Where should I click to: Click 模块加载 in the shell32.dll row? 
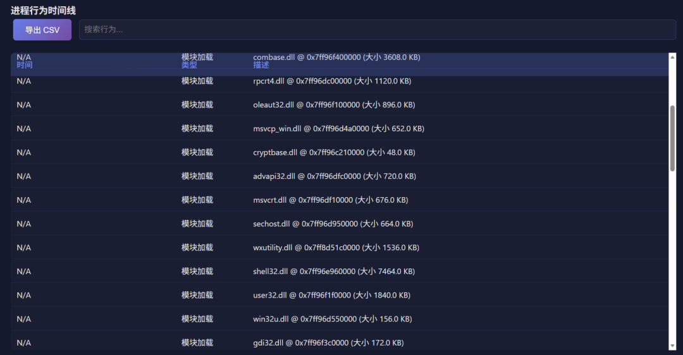tap(197, 272)
